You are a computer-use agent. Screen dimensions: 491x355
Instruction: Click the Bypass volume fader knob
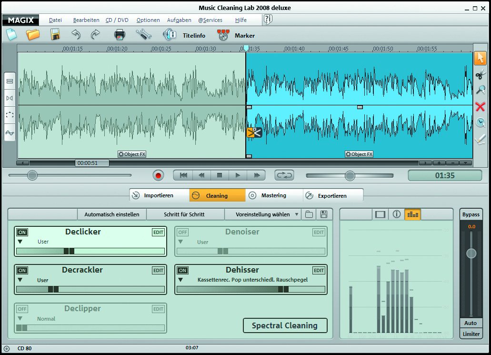click(x=471, y=253)
